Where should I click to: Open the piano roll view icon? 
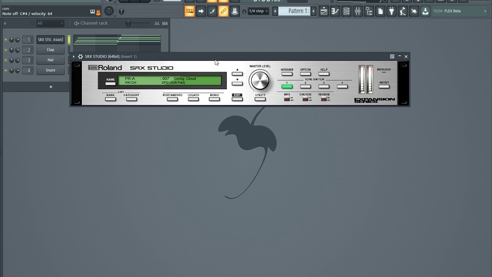335,11
